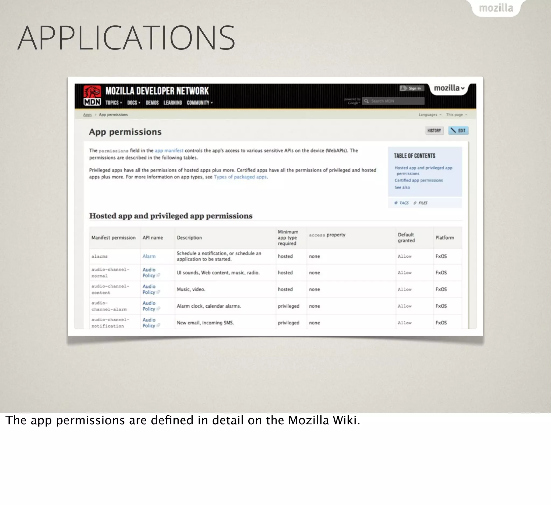Click the App permissions breadcrumb text
This screenshot has width=551, height=505.
113,115
